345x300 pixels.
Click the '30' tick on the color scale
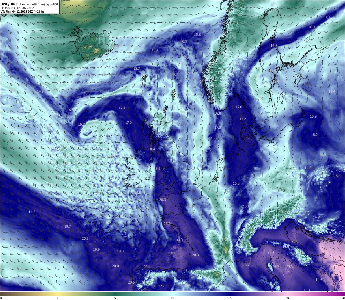click(x=287, y=298)
